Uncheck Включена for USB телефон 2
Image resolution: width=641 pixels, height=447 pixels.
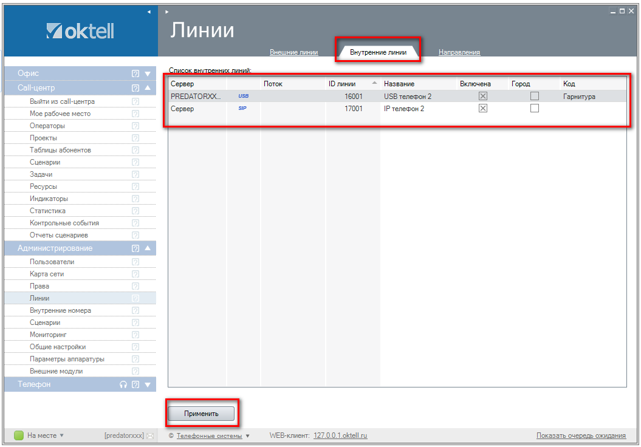[x=483, y=97]
